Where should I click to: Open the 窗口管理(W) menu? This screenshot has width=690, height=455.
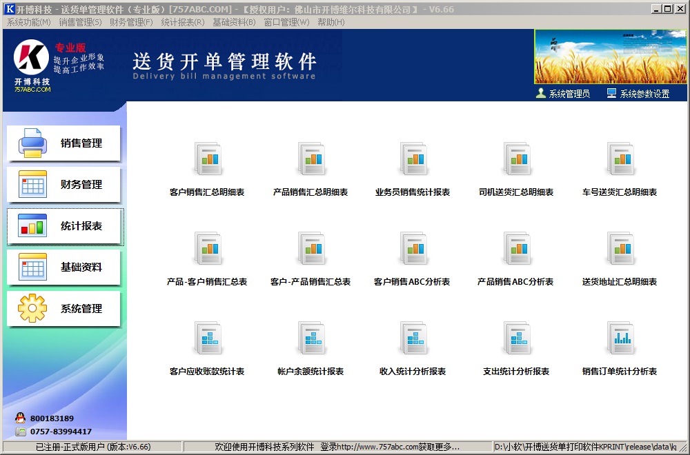click(x=286, y=22)
